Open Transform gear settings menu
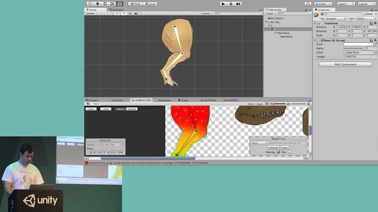Viewport: 378px width, 212px height. (x=376, y=24)
